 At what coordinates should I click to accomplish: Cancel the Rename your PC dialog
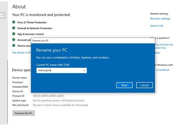(x=144, y=85)
